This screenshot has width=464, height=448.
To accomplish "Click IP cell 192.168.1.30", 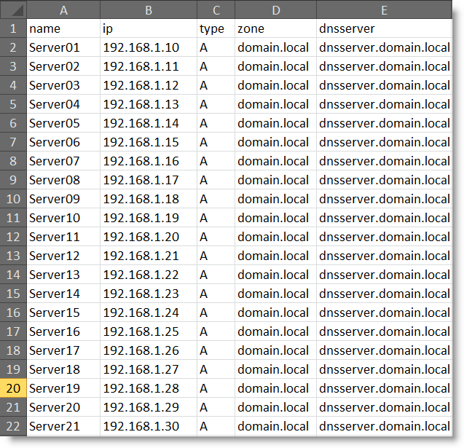I will 149,426.
